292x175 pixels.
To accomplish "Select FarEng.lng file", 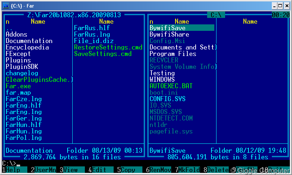I will 24,112.
